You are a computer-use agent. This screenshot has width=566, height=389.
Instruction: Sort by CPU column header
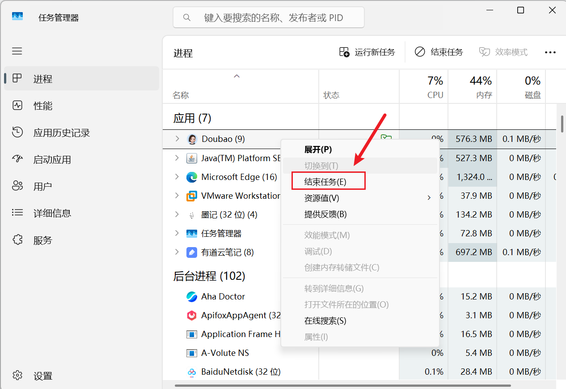(424, 87)
